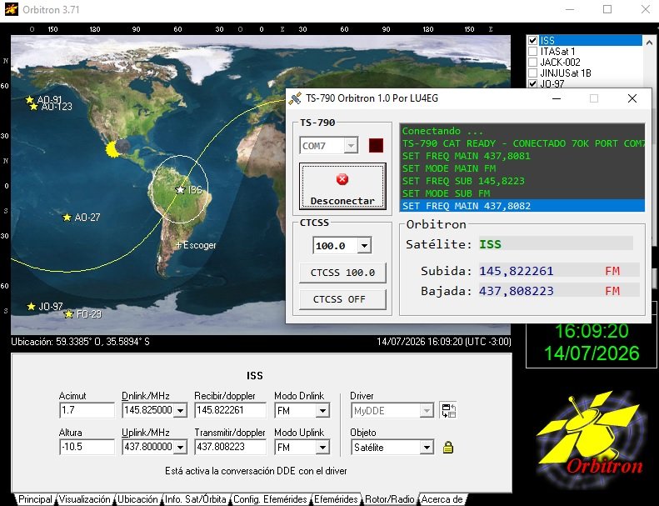Open the COM7 port dropdown
The height and width of the screenshot is (506, 659).
click(x=351, y=146)
